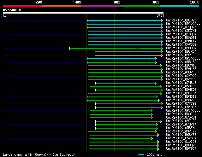Select the UniRef100_B9HDD7 hit name
Screen dimensions: 202x157
(181, 48)
